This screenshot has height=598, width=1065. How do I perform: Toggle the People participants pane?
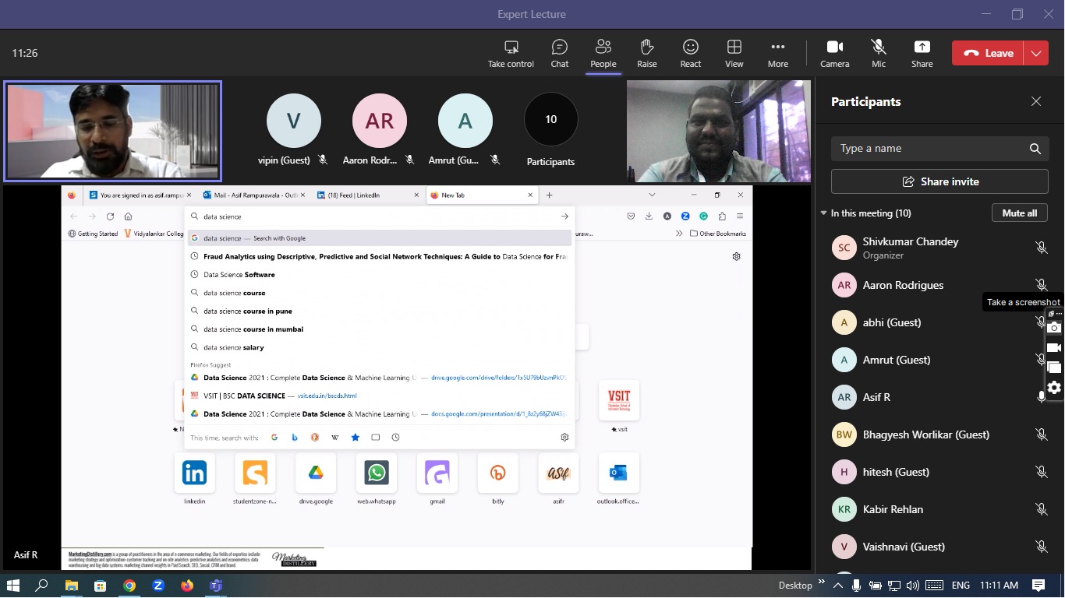[603, 53]
